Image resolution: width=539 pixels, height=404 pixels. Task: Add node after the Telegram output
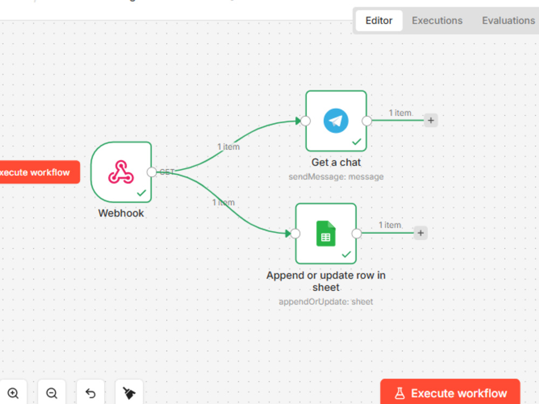pyautogui.click(x=431, y=121)
